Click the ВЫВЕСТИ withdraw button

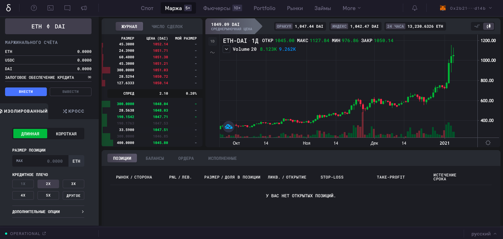70,92
